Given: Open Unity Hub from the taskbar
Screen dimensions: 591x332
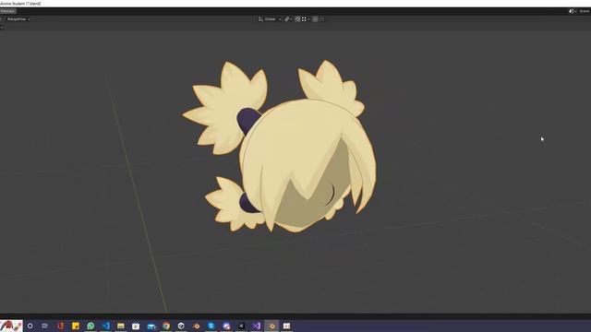Looking at the screenshot, I should coord(181,326).
